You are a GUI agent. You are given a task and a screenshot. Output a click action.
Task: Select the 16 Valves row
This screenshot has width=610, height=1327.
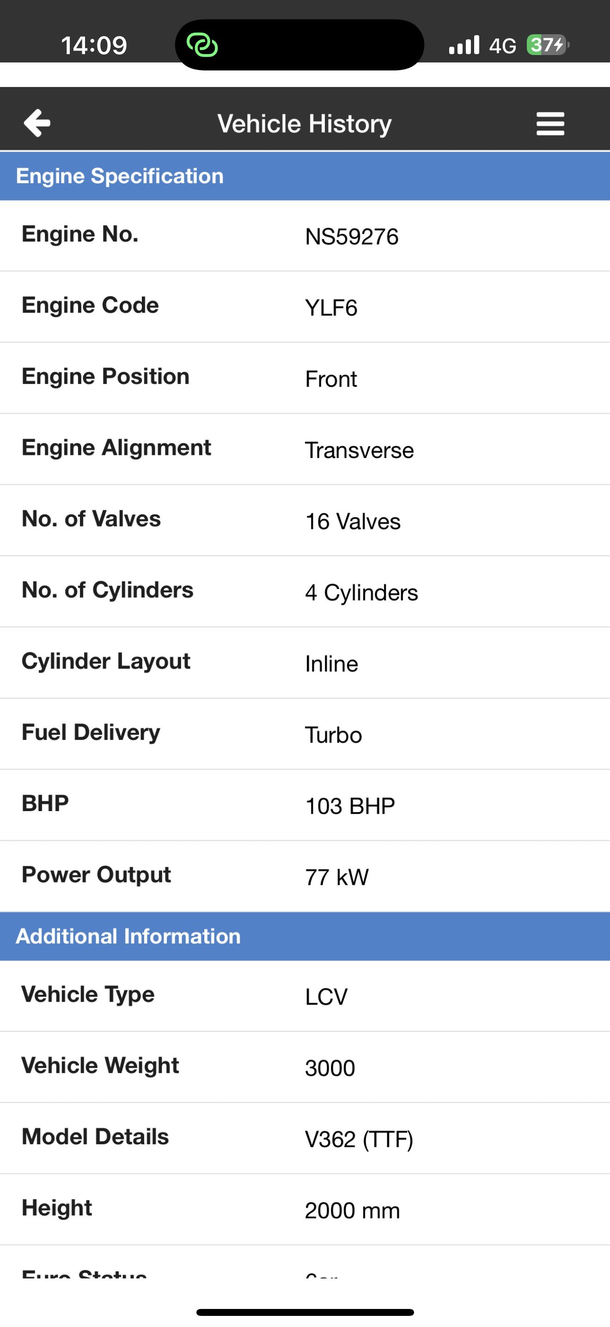coord(305,520)
